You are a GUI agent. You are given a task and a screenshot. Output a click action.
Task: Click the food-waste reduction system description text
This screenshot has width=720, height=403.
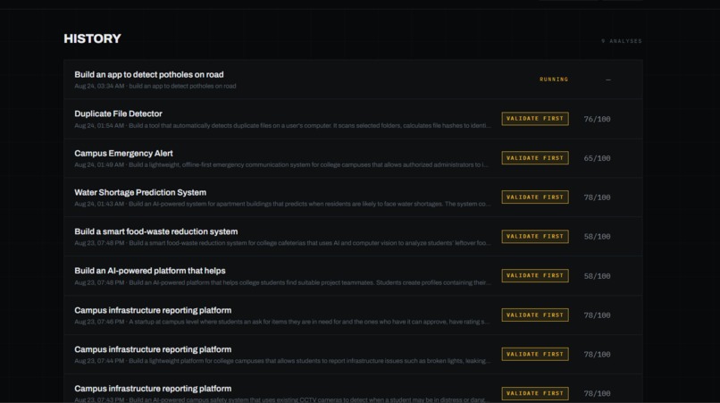282,243
